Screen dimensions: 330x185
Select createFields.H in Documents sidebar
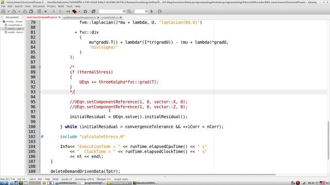click(x=15, y=25)
